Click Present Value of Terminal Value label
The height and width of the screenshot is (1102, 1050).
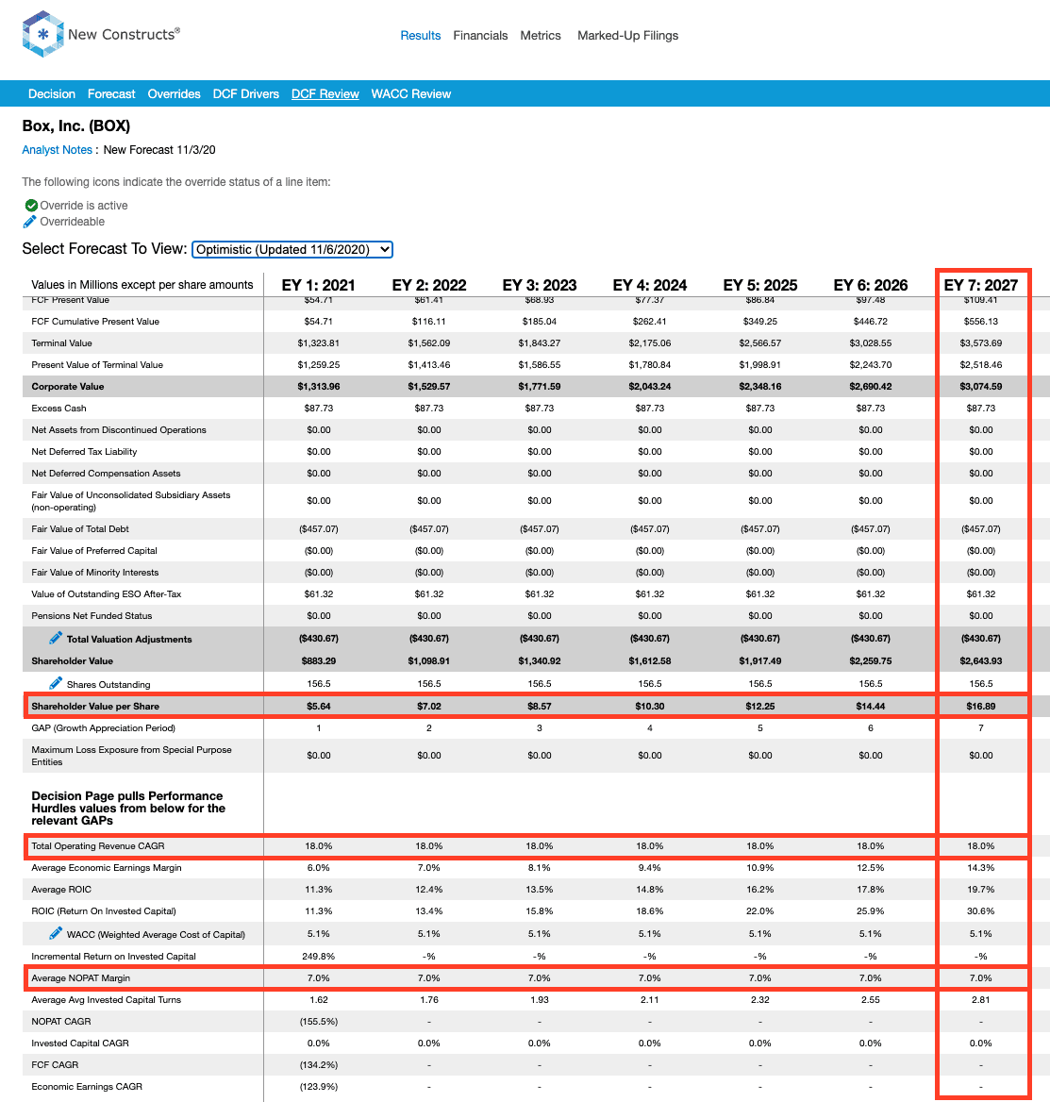(x=97, y=365)
